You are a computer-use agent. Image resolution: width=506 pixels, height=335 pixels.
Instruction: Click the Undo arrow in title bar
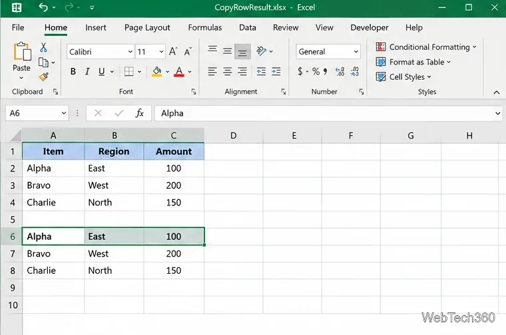[x=43, y=7]
